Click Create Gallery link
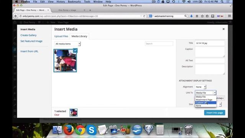 [x=28, y=35]
